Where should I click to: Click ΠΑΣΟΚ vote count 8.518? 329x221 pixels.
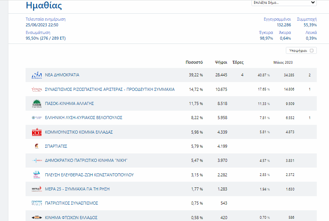coord(223,103)
